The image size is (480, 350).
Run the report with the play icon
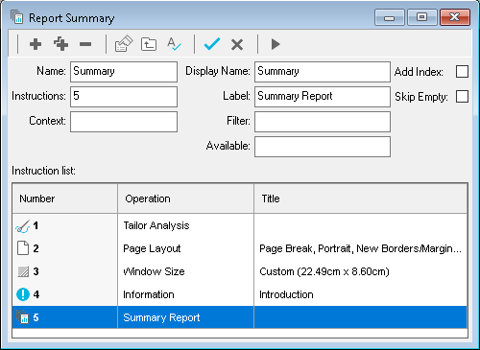point(276,44)
